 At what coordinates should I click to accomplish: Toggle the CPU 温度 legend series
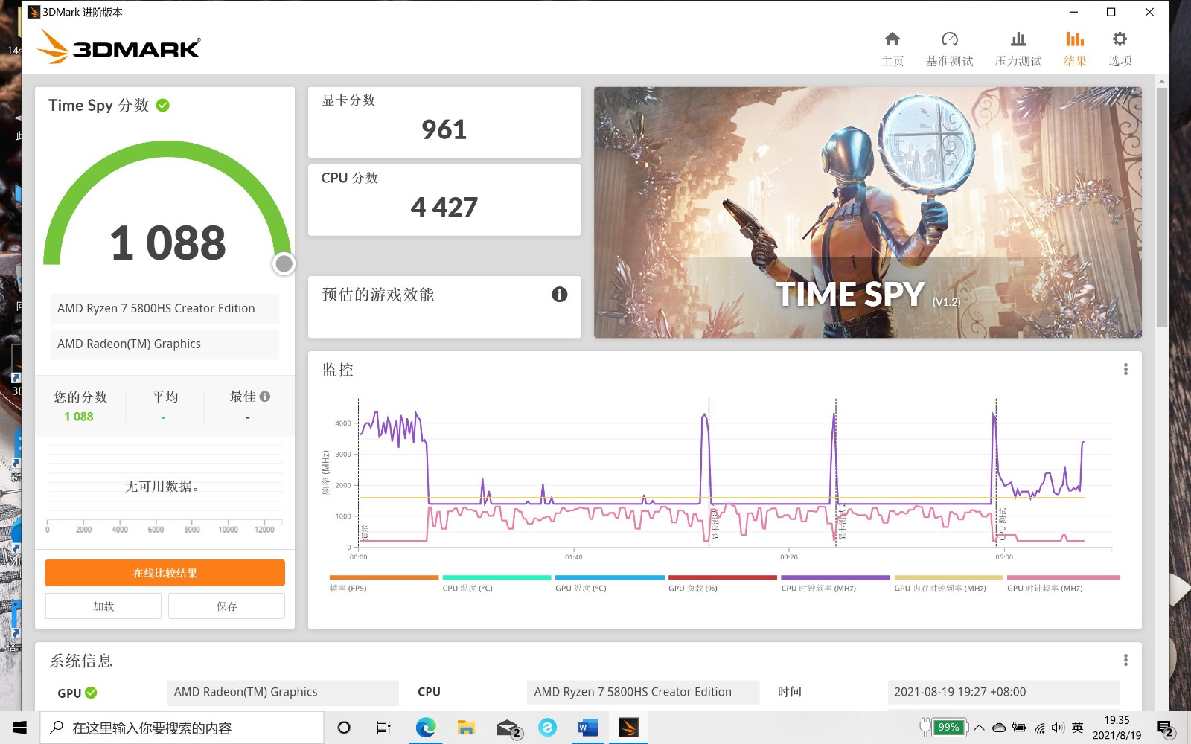pyautogui.click(x=496, y=583)
